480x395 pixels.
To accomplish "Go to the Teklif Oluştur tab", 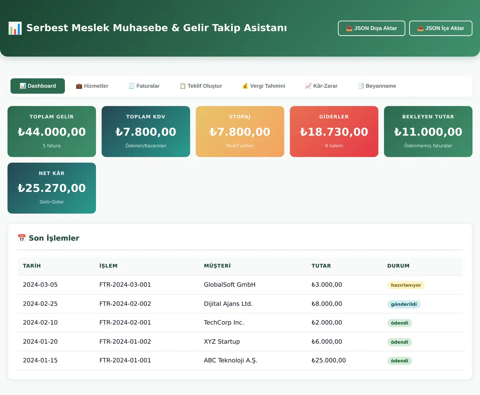I will [201, 86].
